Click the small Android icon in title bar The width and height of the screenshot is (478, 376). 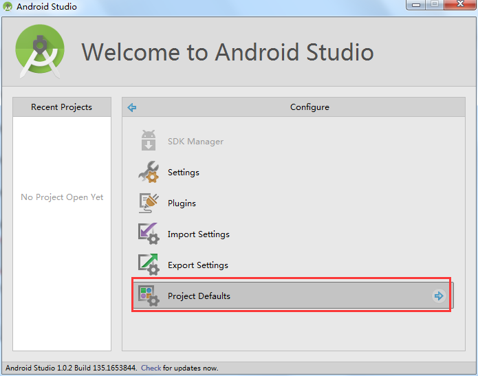[x=9, y=7]
